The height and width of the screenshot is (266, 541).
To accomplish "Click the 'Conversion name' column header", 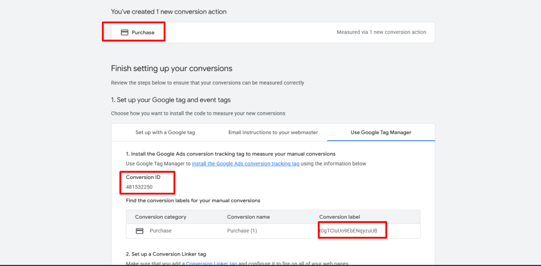I will click(x=248, y=216).
